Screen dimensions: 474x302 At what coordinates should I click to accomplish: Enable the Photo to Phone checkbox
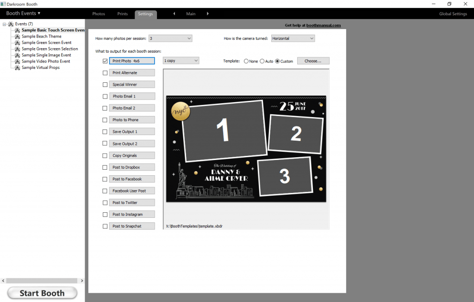click(105, 120)
